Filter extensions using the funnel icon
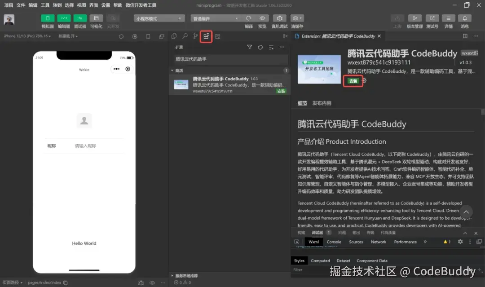Viewport: 485px width, 287px height. [249, 47]
